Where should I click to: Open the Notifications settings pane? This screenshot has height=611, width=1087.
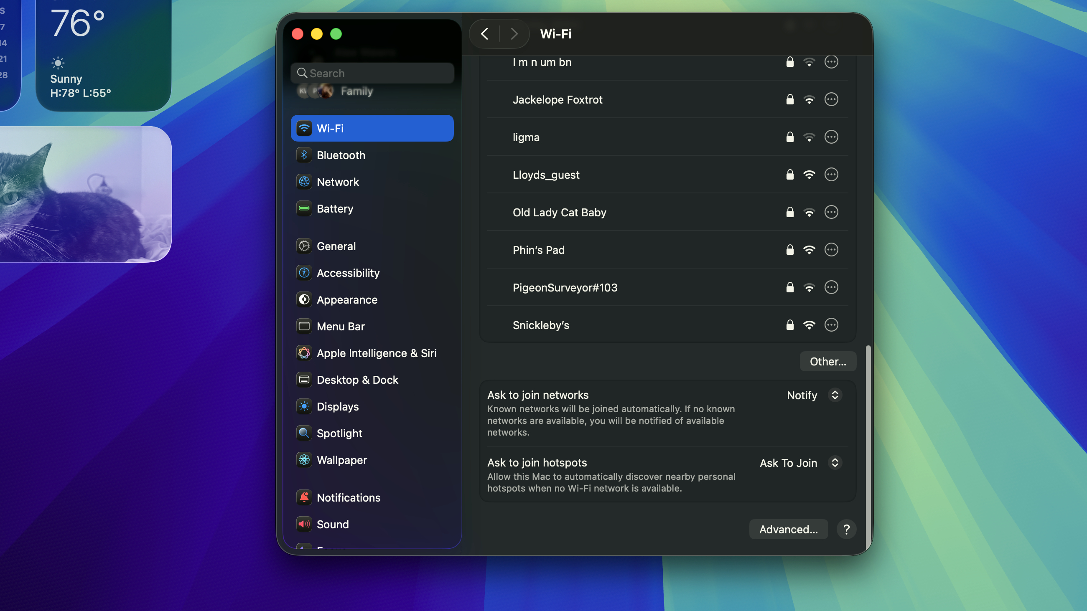(348, 497)
